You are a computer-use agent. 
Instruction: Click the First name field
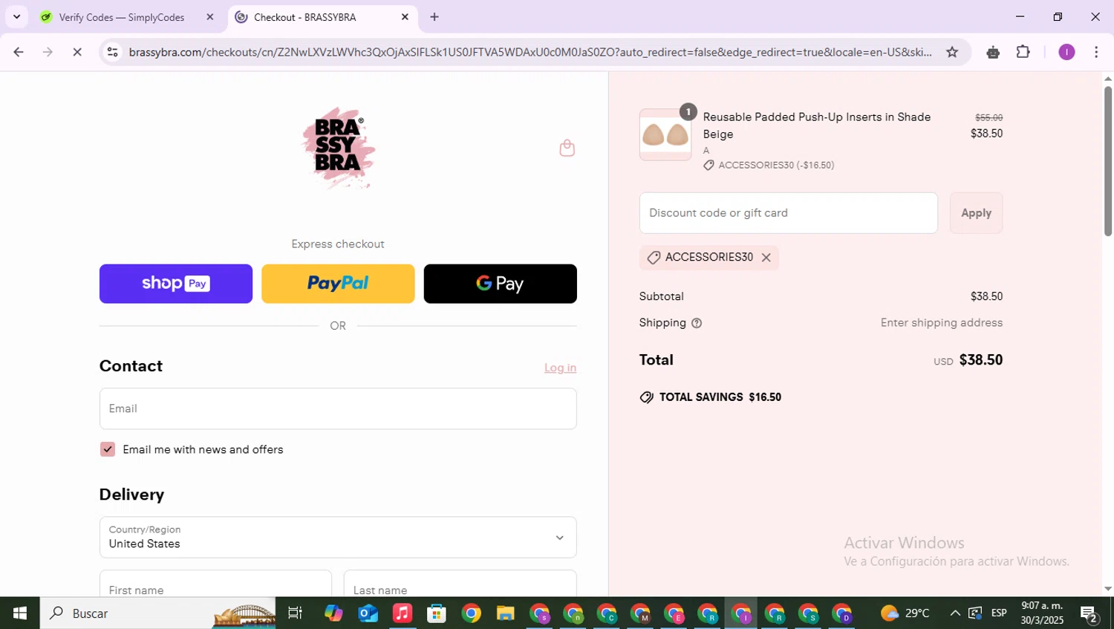pos(215,584)
